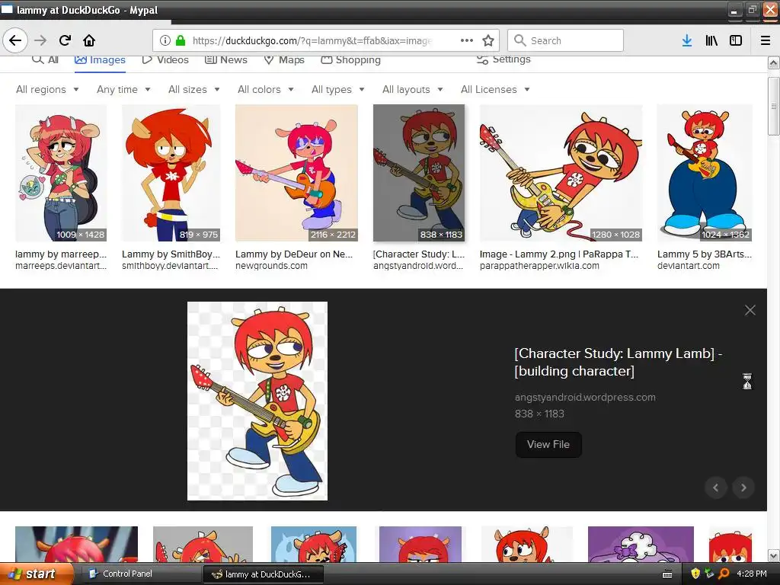Expand the All Licenses filter
780x585 pixels.
tap(495, 90)
